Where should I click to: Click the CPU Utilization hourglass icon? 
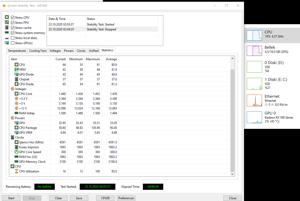click(17, 171)
